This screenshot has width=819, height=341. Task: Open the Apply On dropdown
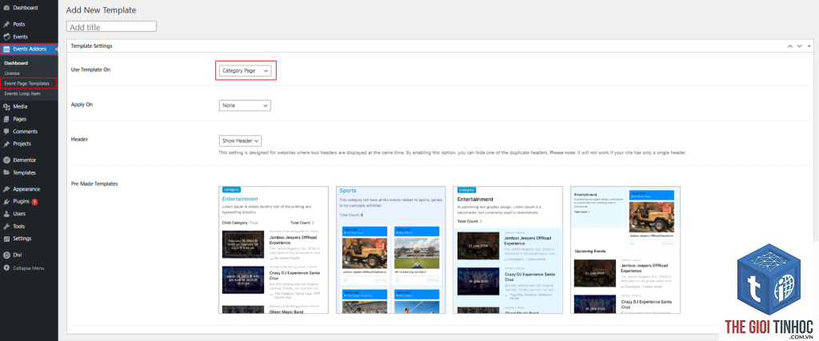coord(245,105)
